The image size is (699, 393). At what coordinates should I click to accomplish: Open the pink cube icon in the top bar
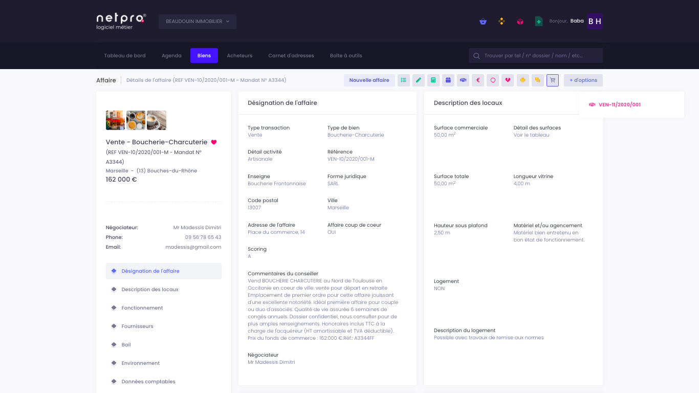tap(520, 21)
